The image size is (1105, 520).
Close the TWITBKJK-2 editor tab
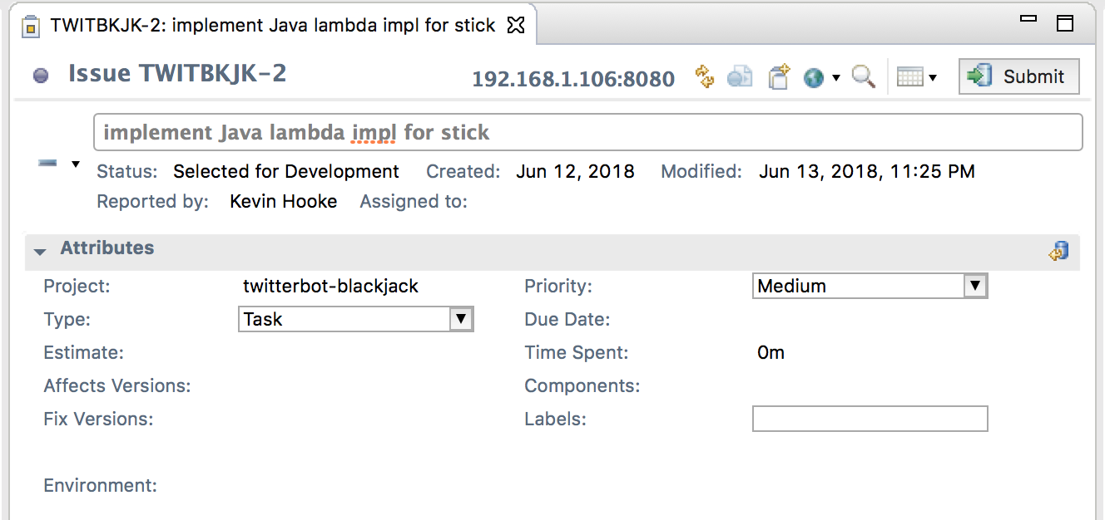click(x=516, y=25)
